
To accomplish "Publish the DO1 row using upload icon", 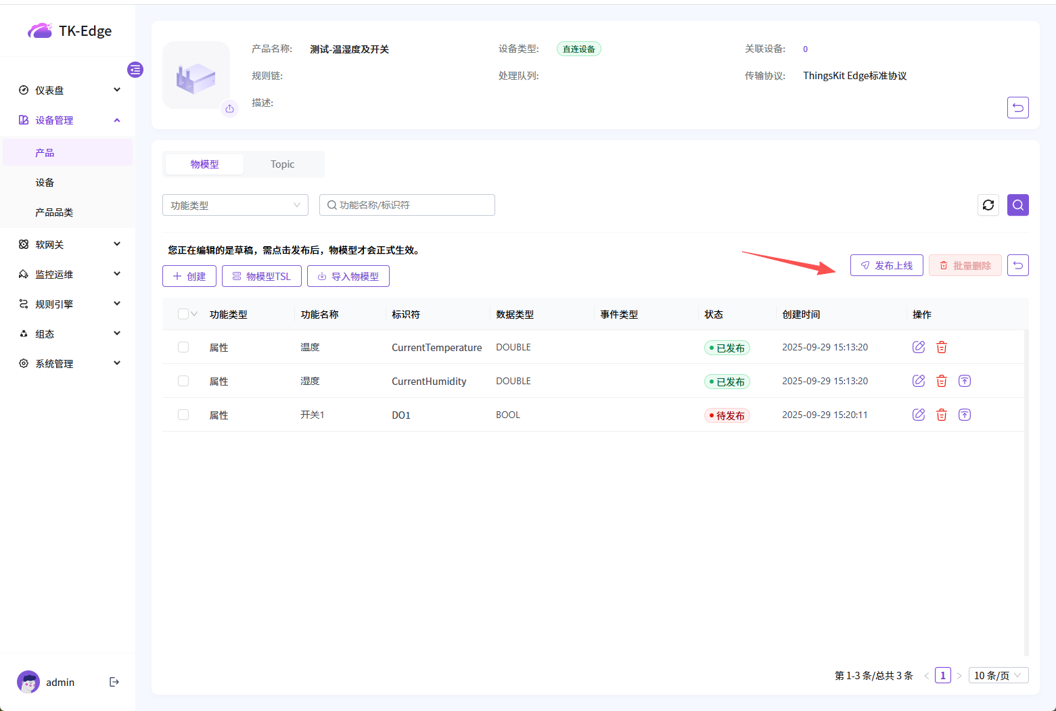I will 965,415.
